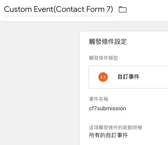This screenshot has height=145, width=168.
Task: Click the white header area right of folder icon
Action: pyautogui.click(x=147, y=10)
